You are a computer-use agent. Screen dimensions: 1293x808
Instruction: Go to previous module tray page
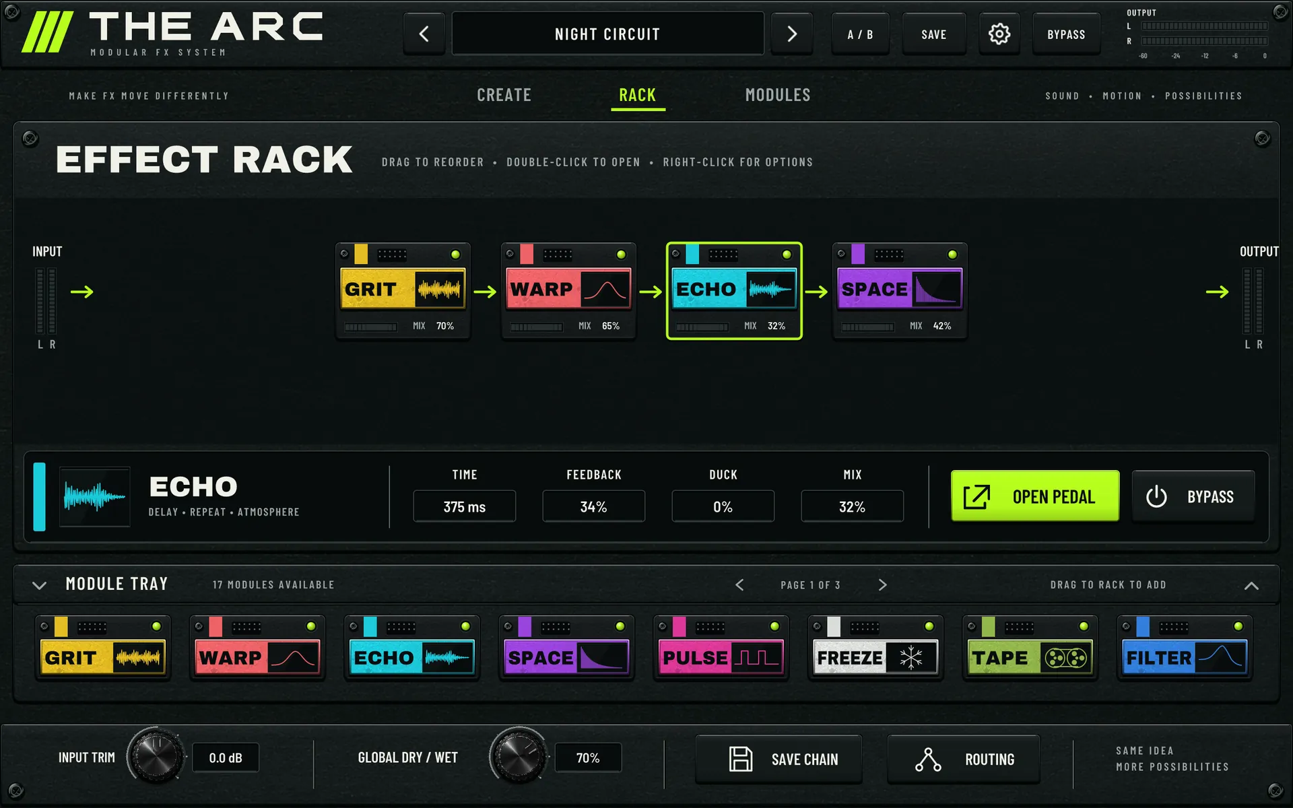pyautogui.click(x=739, y=585)
